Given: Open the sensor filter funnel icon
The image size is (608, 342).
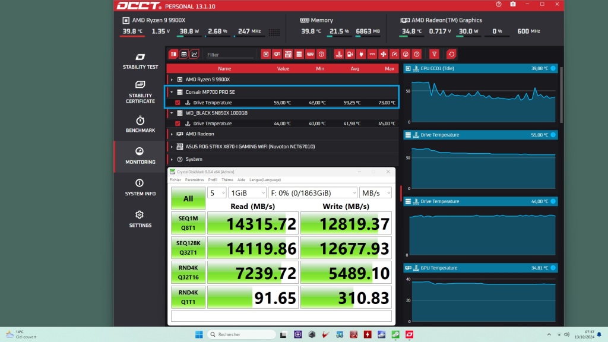Looking at the screenshot, I should click(435, 53).
